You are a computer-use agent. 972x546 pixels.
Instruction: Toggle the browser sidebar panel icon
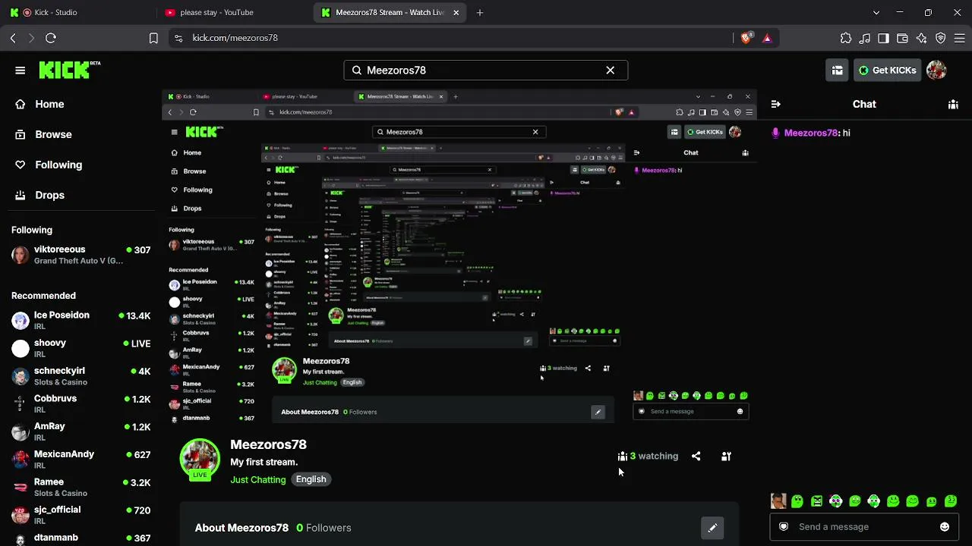click(x=884, y=38)
